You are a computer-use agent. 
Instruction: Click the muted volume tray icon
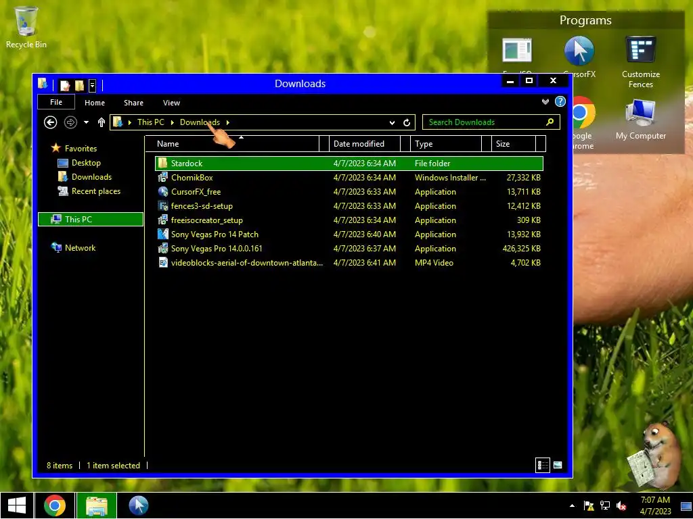(x=621, y=505)
